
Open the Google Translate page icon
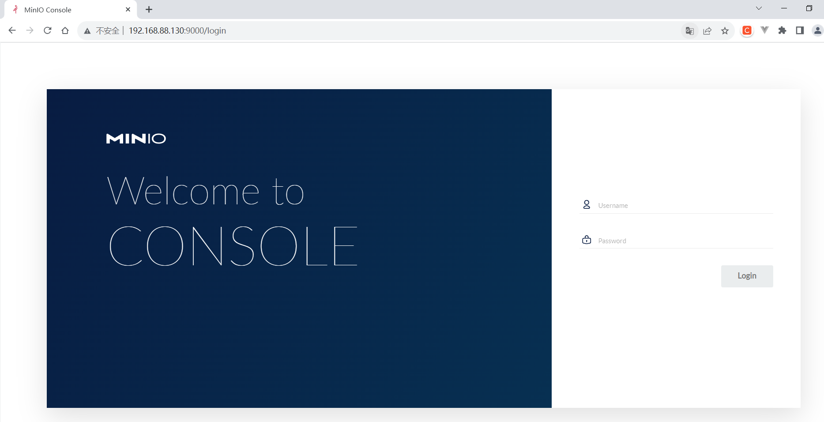point(689,30)
